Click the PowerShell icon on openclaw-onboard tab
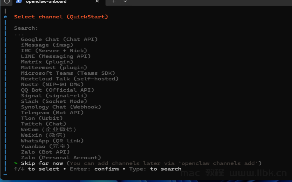292x182 pixels. [19, 1]
